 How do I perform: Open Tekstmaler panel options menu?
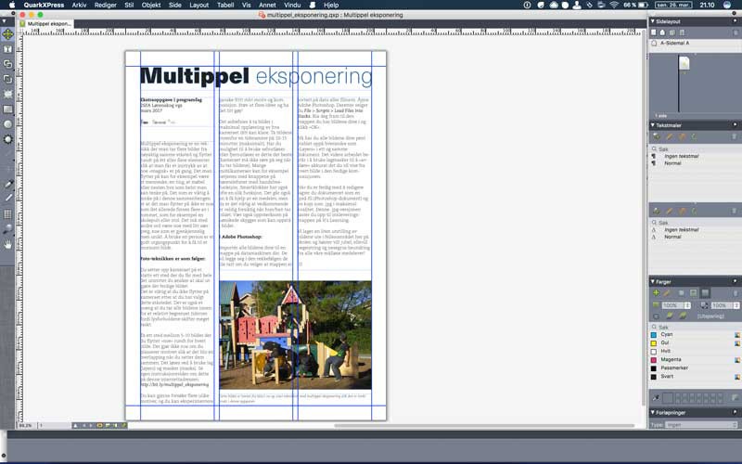pos(735,125)
